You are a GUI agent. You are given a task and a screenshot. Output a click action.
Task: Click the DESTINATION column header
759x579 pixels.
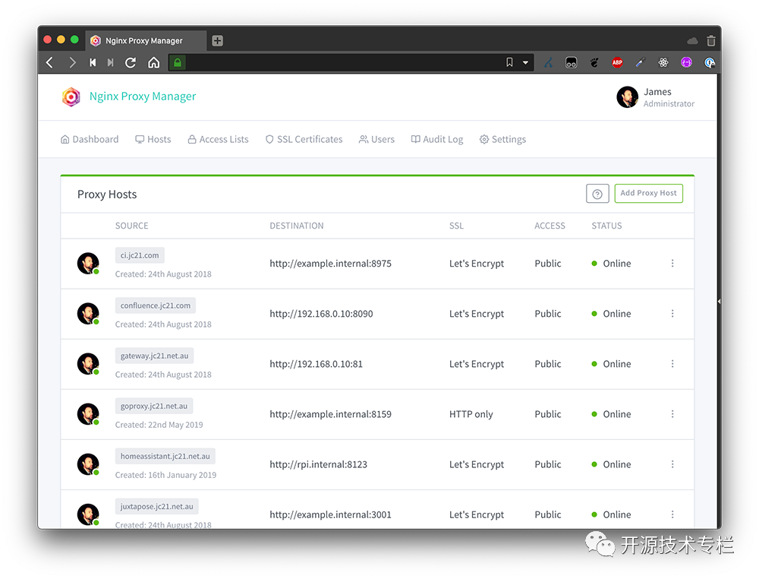[x=297, y=226]
